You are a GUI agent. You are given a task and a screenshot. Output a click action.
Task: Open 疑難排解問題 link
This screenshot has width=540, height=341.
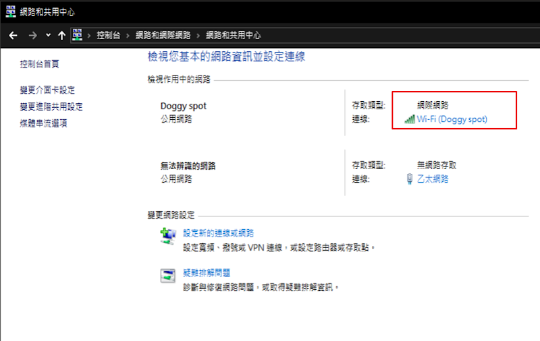click(x=207, y=273)
